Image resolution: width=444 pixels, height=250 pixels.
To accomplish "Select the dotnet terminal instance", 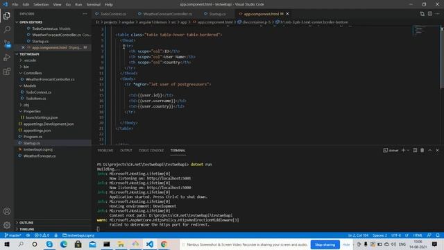I will [391, 150].
